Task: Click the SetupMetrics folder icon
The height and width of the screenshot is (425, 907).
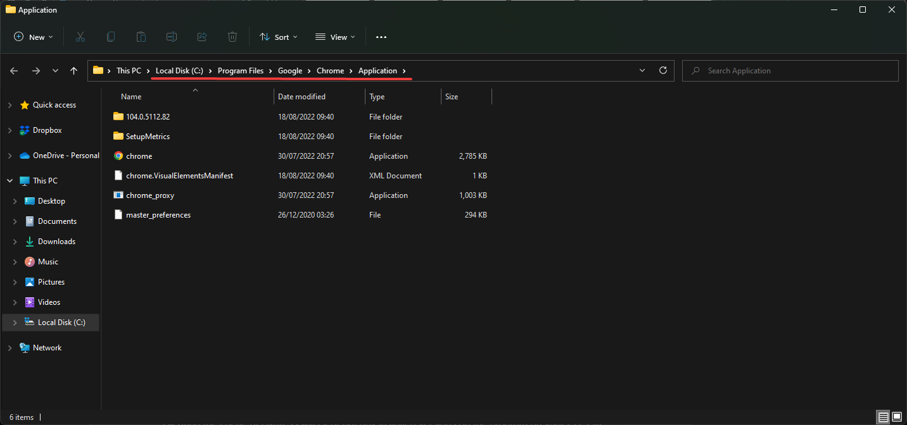Action: coord(118,136)
